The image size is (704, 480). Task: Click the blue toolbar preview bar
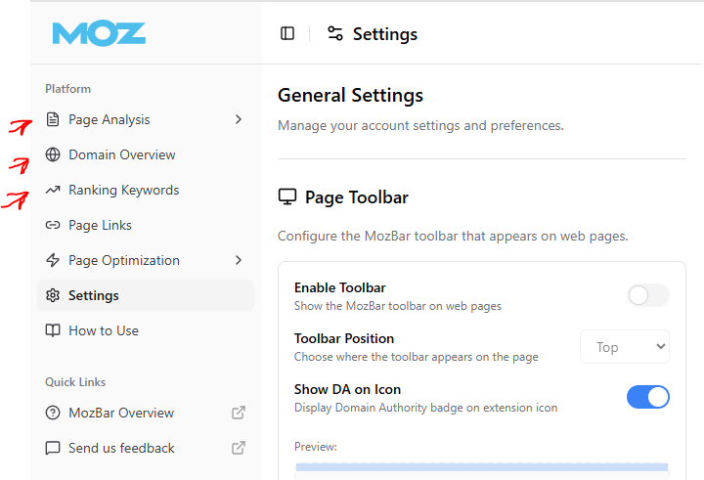click(x=482, y=467)
